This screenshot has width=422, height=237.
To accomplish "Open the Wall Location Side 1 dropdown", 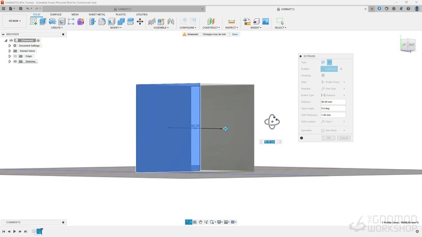I will (x=333, y=121).
